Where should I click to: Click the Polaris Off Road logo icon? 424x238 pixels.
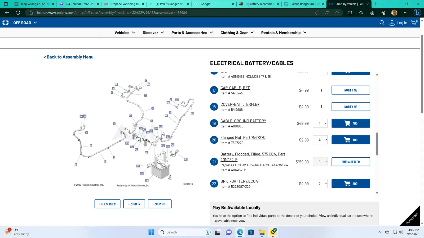click(6, 23)
